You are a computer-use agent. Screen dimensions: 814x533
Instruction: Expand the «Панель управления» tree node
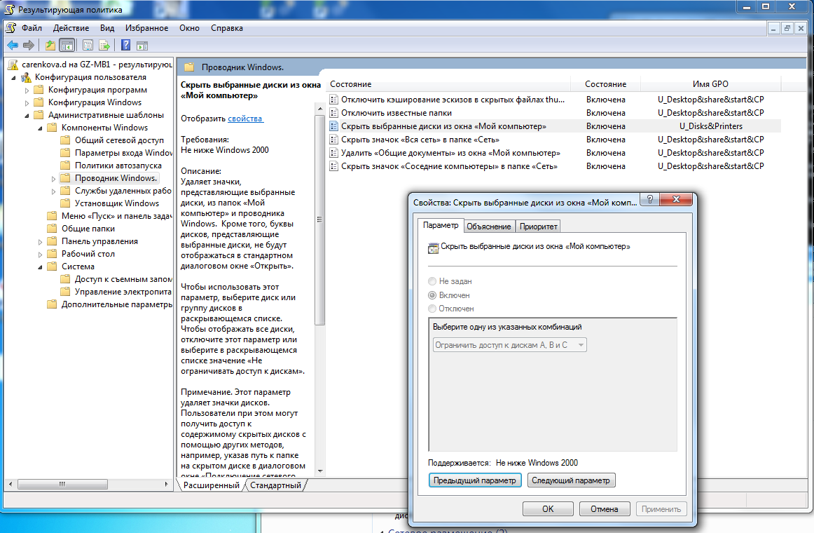pyautogui.click(x=41, y=241)
